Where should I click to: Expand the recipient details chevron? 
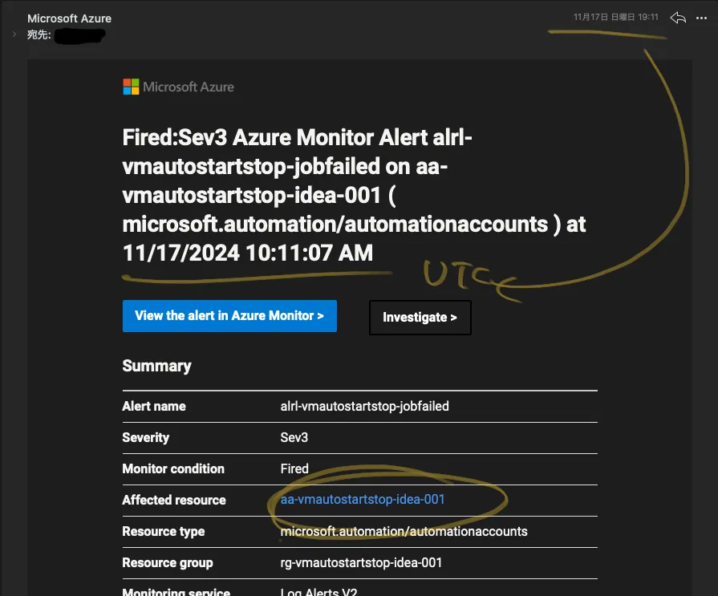pos(14,34)
